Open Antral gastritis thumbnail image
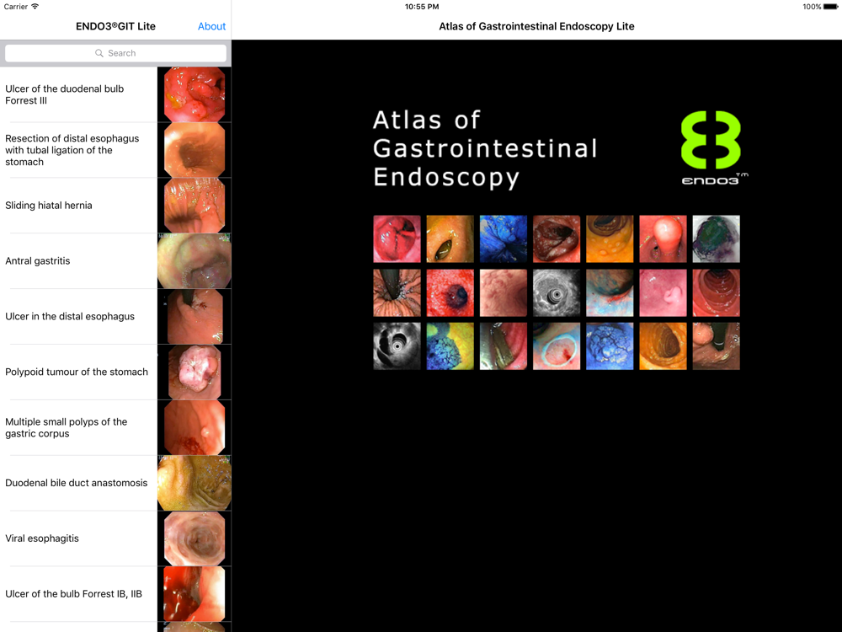 tap(195, 261)
